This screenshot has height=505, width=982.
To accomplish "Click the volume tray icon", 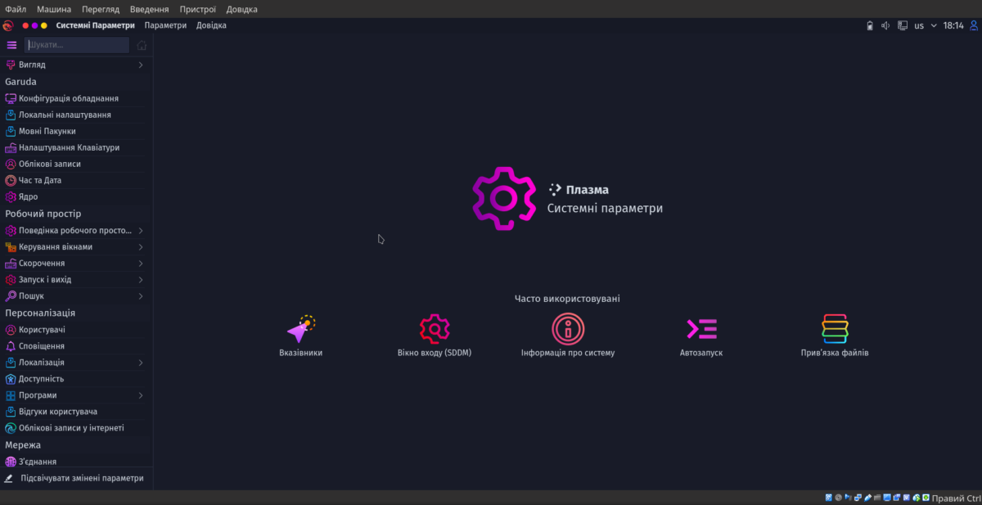I will click(x=885, y=25).
